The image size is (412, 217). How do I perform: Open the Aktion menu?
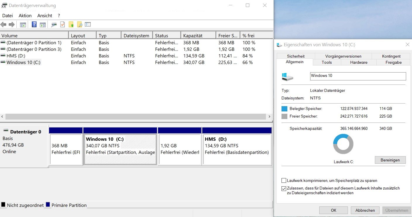25,15
